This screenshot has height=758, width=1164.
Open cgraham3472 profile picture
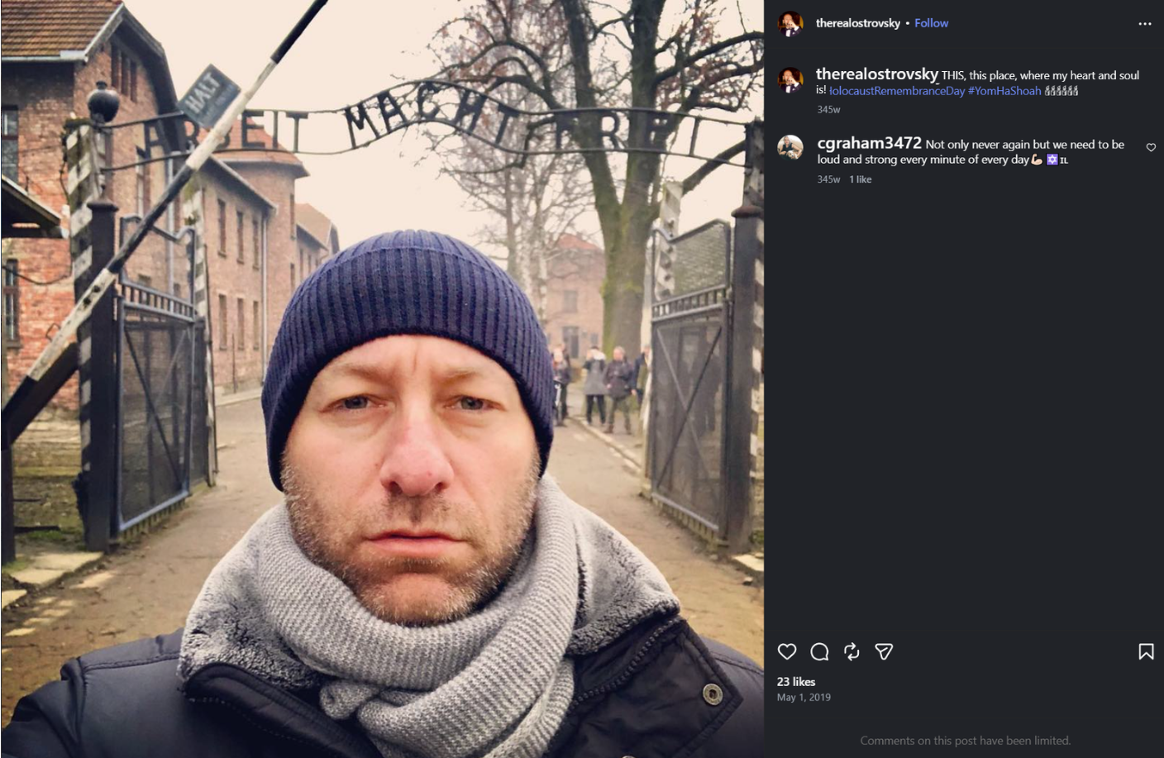790,147
